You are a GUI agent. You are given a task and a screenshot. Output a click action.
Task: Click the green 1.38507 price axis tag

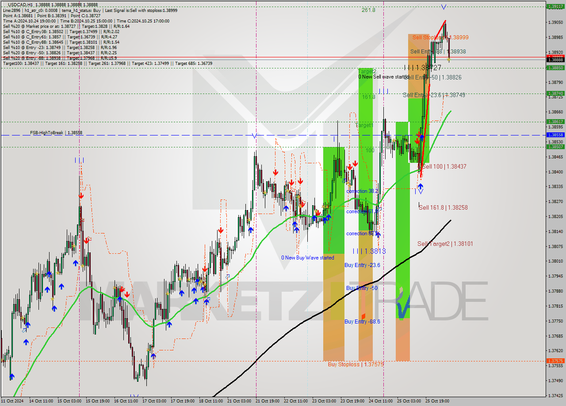(x=555, y=147)
